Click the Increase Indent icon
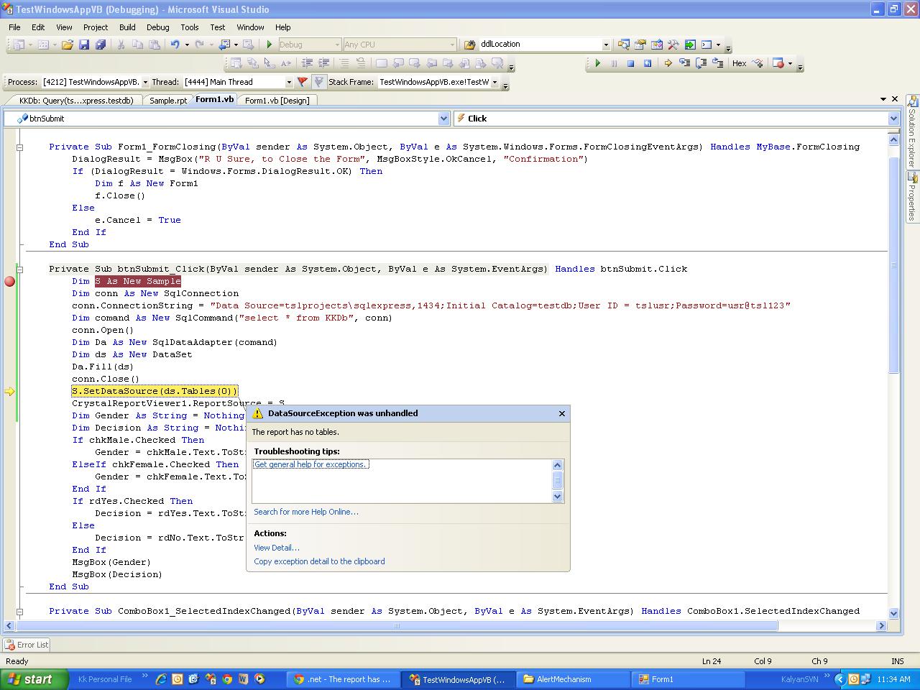 point(323,63)
